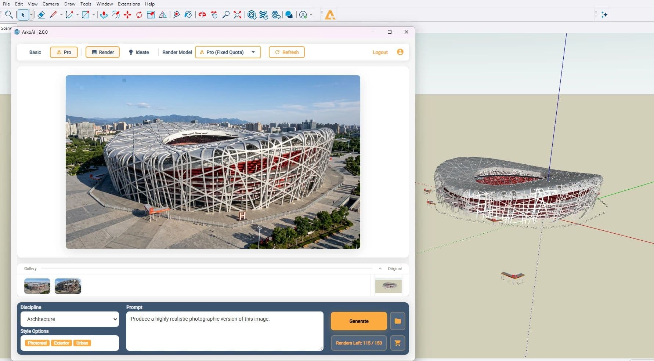Click the Zoom Extents tool
The height and width of the screenshot is (361, 654).
click(x=238, y=15)
